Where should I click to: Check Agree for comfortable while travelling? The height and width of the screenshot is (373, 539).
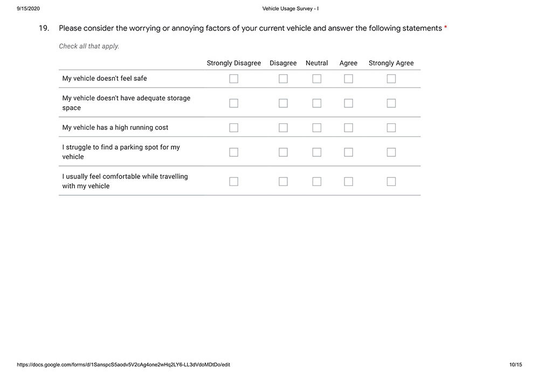click(x=348, y=182)
